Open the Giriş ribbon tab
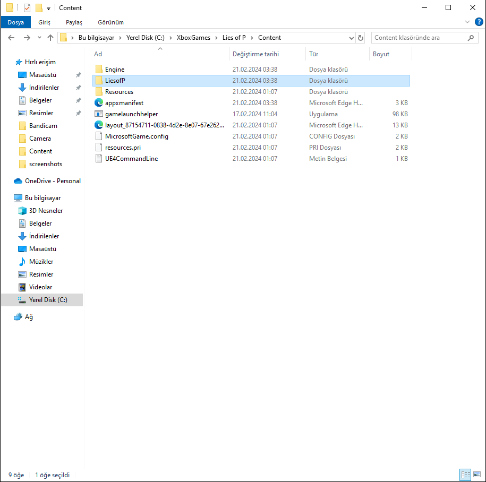486x482 pixels. point(44,22)
